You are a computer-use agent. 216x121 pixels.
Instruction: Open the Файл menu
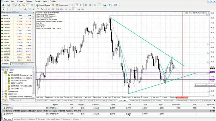coord(6,1)
